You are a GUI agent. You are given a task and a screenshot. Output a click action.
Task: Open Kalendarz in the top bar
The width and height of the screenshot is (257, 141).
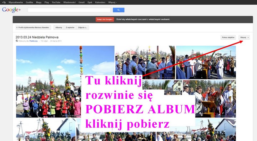100,2
